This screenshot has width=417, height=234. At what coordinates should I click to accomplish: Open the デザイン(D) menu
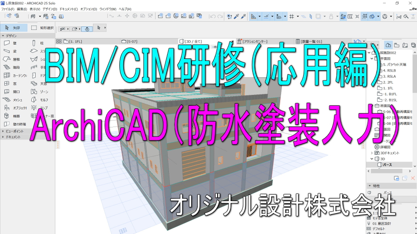pyautogui.click(x=50, y=9)
